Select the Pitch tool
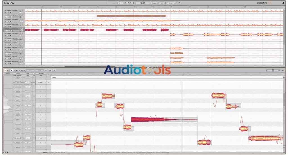The height and width of the screenshot is (155, 288). coord(14,70)
